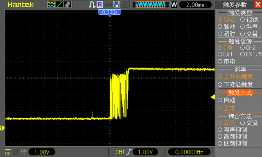Click the pulse trigger waveform icon
Image resolution: width=262 pixels, height=157 pixels.
click(x=92, y=4)
